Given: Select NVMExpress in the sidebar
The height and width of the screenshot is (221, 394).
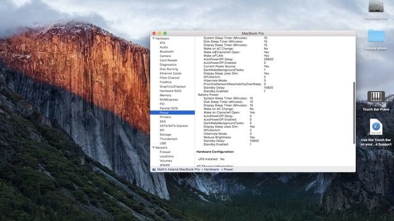Looking at the screenshot, I should pyautogui.click(x=169, y=99).
